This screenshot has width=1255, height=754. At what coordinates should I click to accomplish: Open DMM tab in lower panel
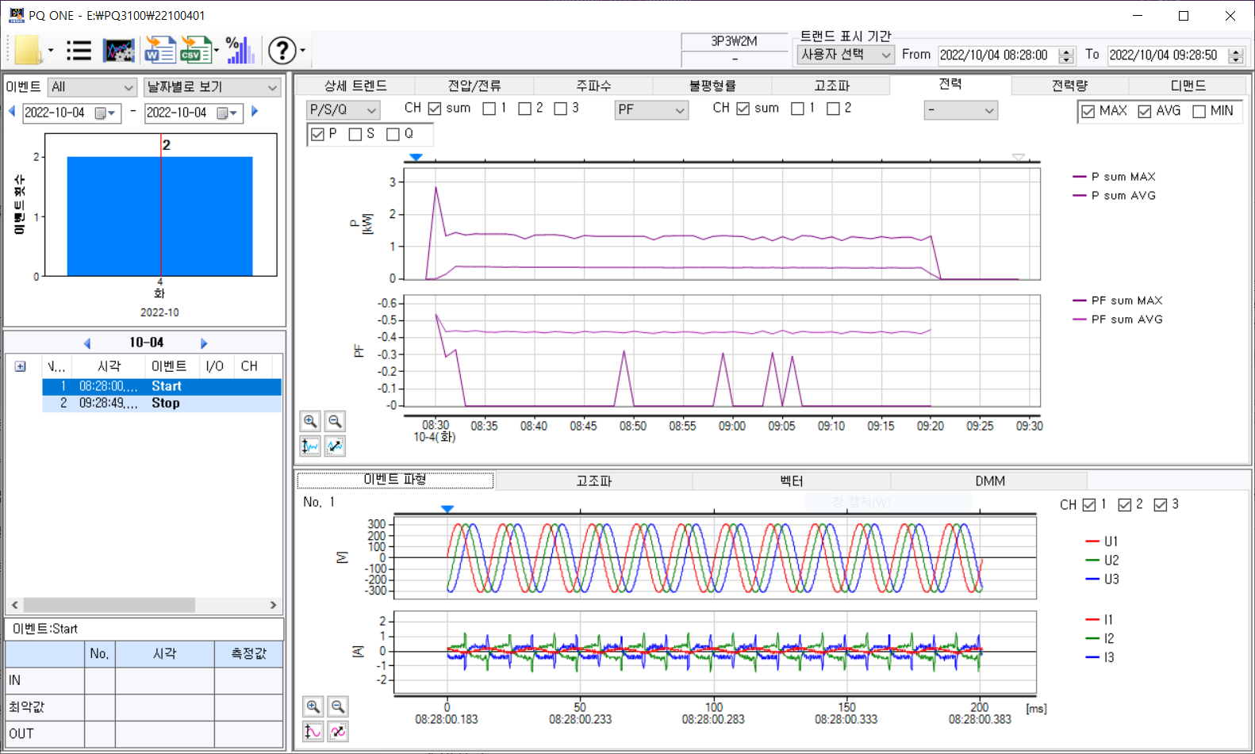point(990,481)
